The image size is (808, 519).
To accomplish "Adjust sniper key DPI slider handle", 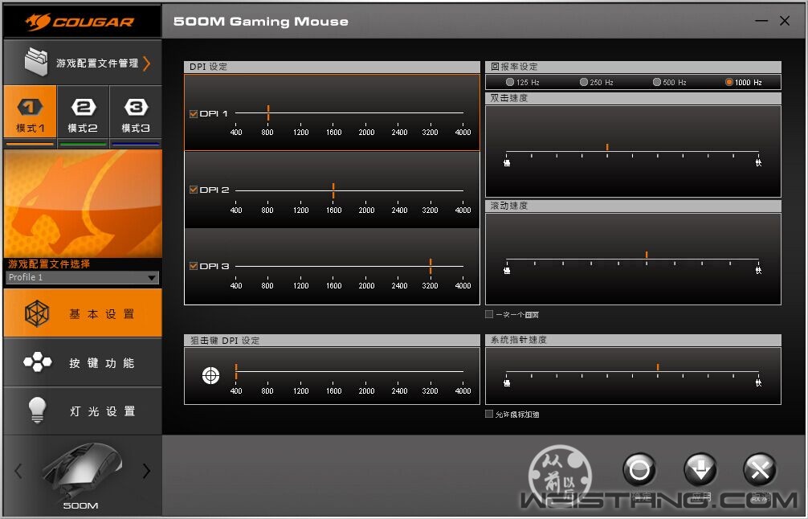I will (236, 371).
